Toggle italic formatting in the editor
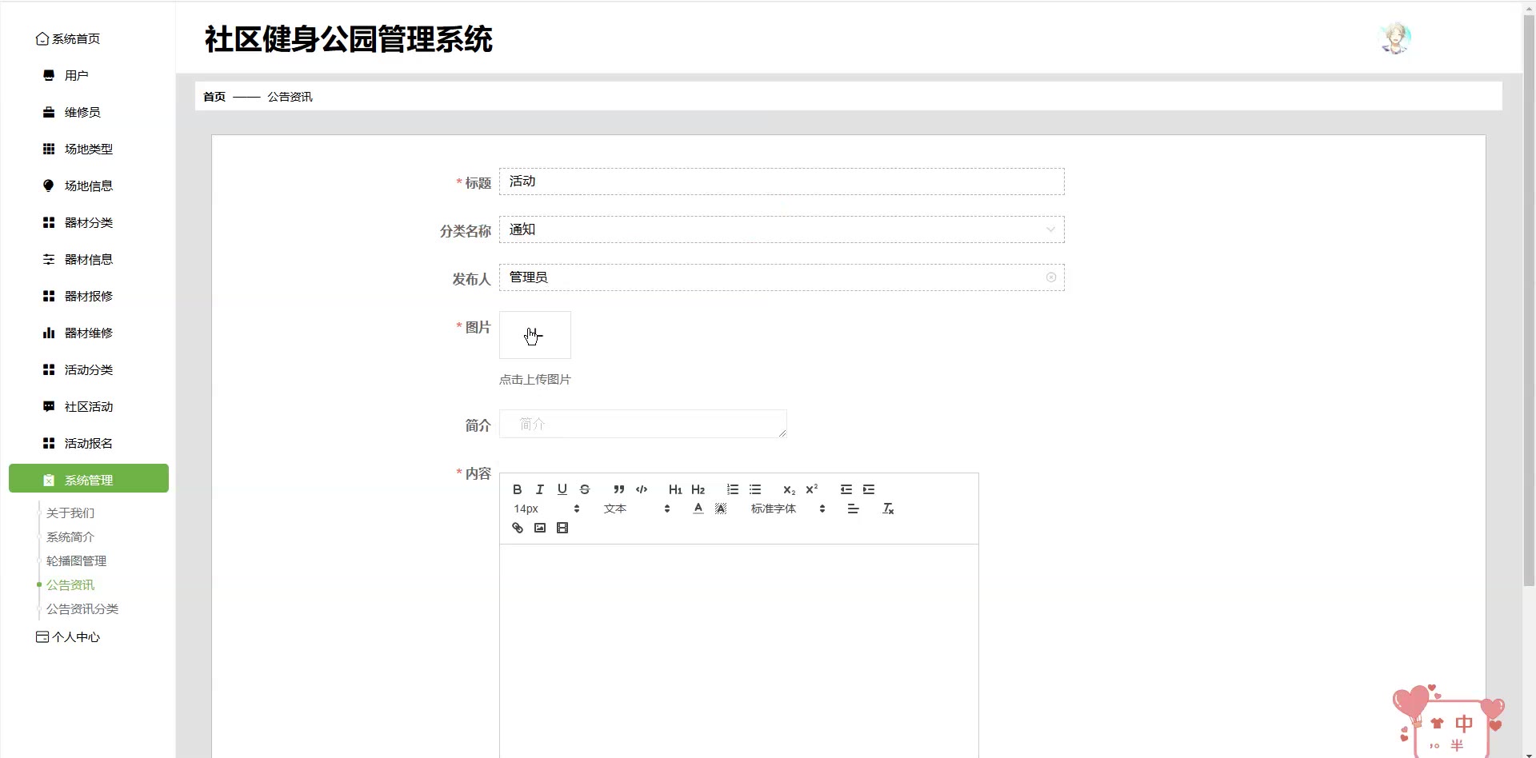Viewport: 1536px width, 758px height. coord(540,489)
